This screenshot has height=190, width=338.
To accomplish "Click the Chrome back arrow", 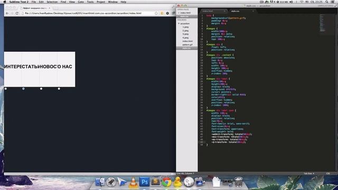I will [x=7, y=13].
